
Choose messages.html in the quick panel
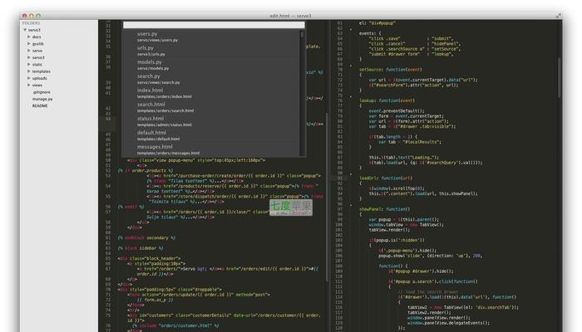coord(211,149)
